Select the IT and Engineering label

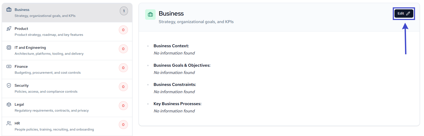(30, 47)
